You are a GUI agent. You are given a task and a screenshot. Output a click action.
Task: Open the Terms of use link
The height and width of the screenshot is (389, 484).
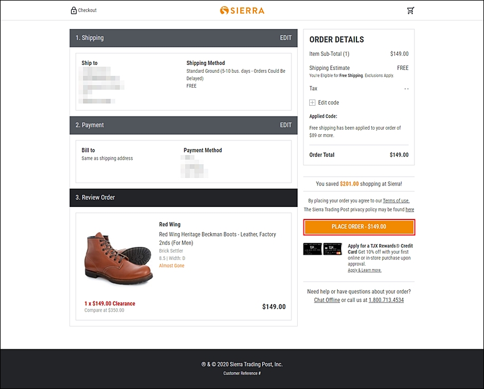pyautogui.click(x=396, y=201)
